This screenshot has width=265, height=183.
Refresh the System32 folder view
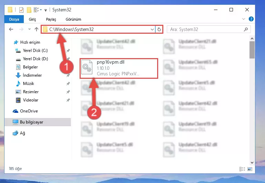tap(159, 29)
